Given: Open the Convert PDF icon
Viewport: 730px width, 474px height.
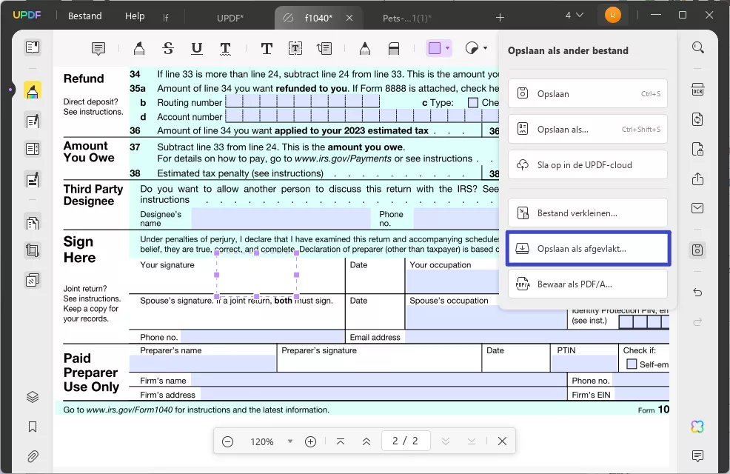Looking at the screenshot, I should [697, 119].
